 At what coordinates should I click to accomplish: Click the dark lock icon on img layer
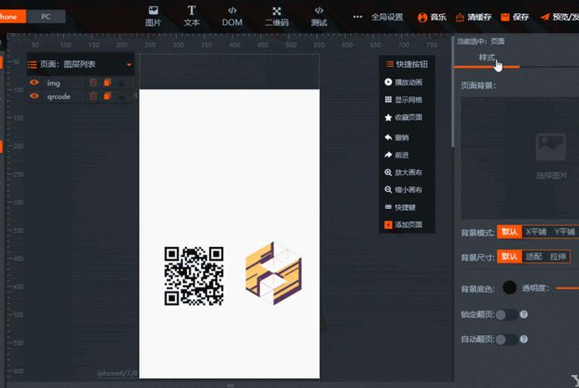point(122,83)
